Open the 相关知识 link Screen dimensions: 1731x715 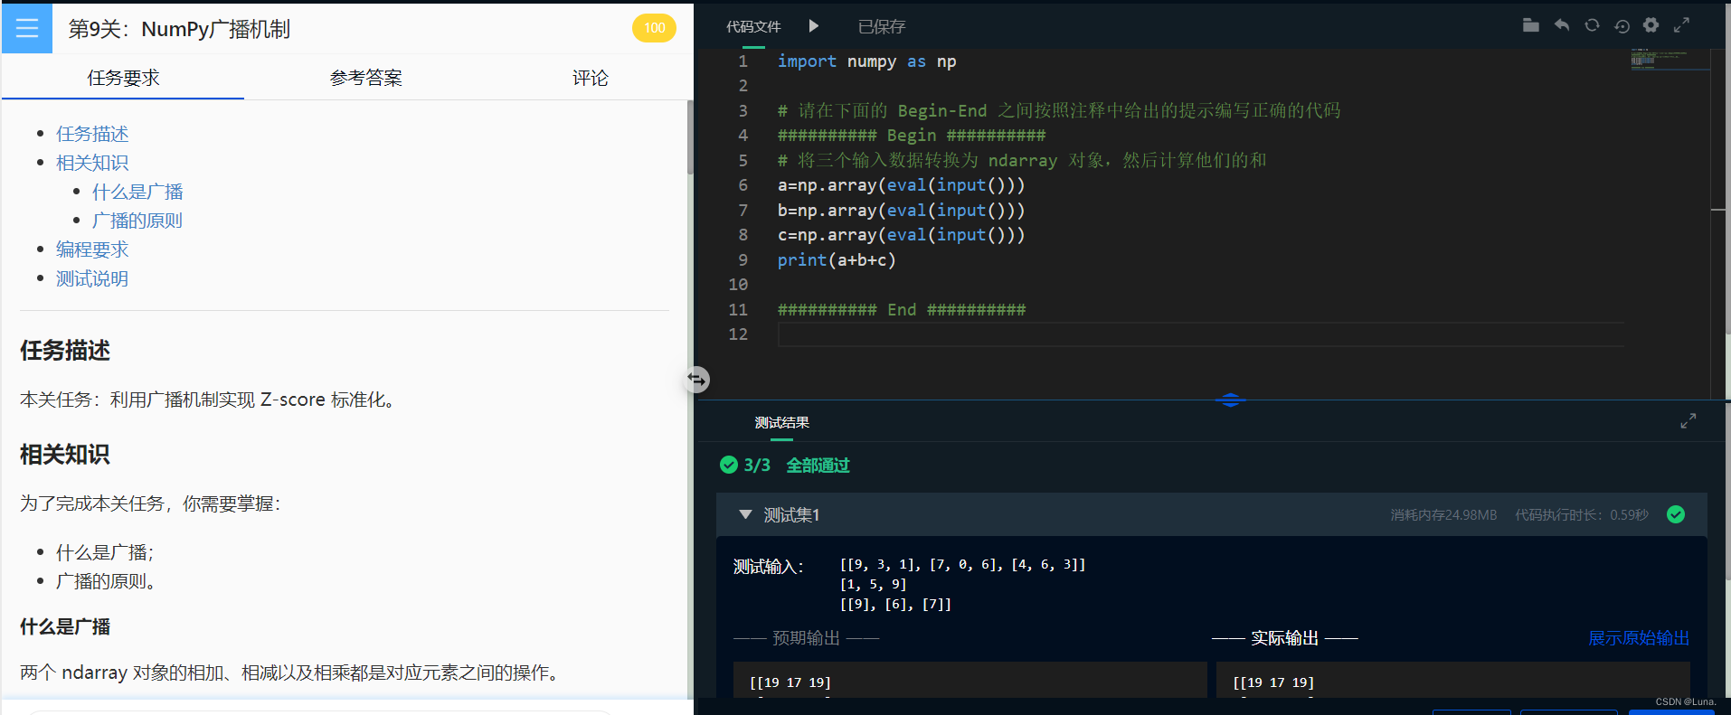pyautogui.click(x=92, y=163)
